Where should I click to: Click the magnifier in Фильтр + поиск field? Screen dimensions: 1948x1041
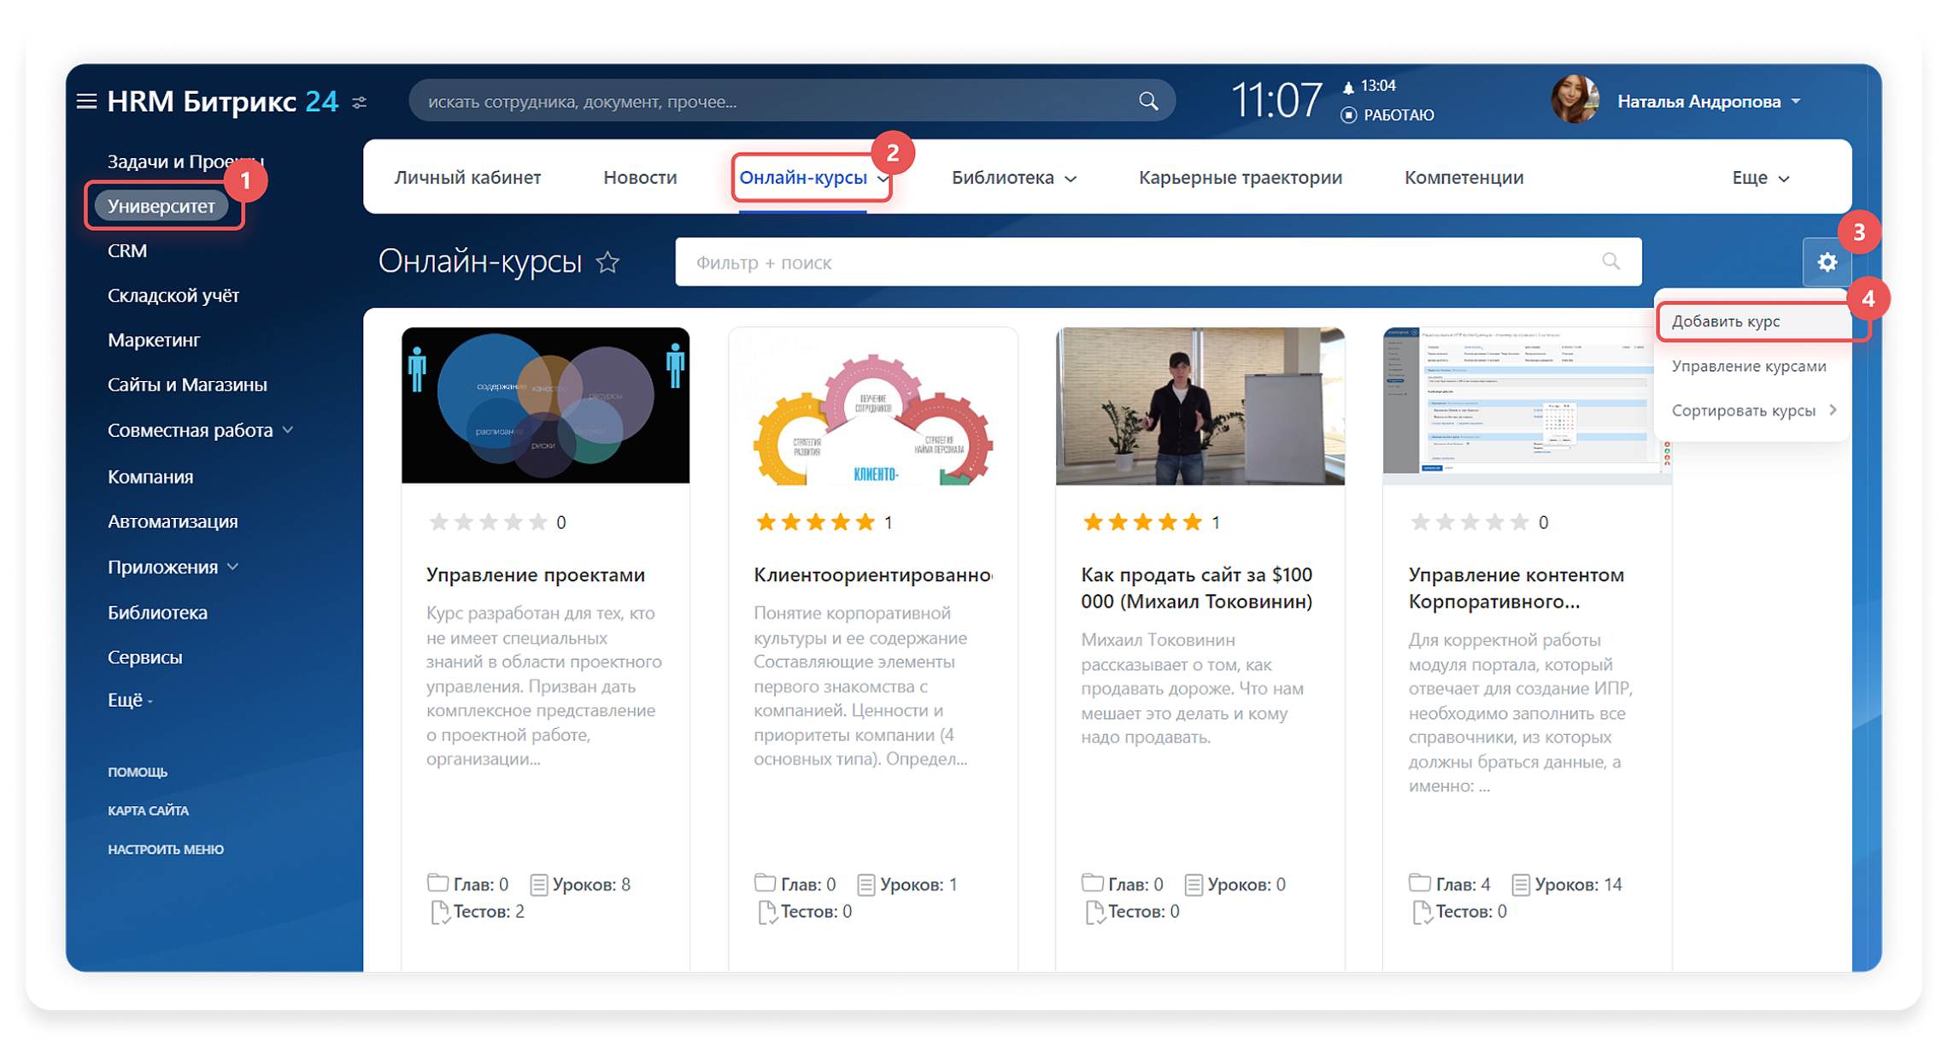pyautogui.click(x=1611, y=262)
